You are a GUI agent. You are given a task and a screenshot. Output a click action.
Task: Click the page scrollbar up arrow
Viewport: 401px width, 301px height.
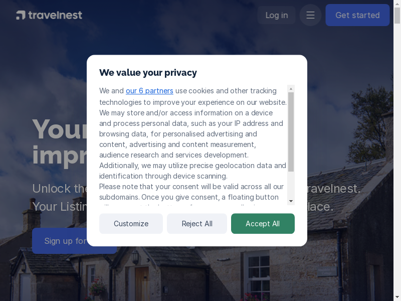click(397, 4)
